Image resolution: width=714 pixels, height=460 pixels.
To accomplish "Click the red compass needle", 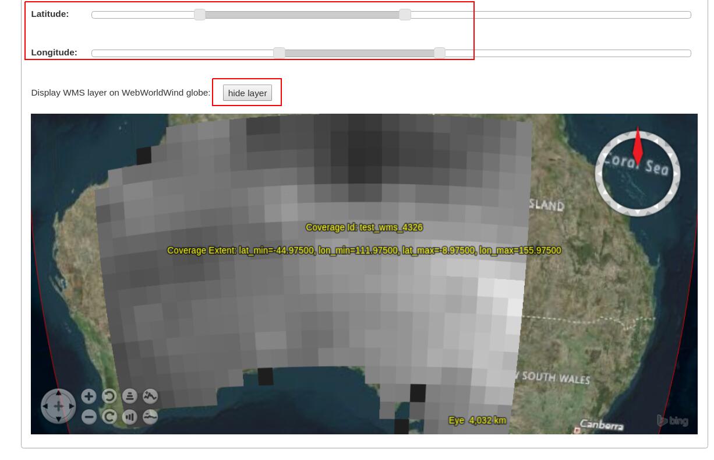I will (x=637, y=146).
